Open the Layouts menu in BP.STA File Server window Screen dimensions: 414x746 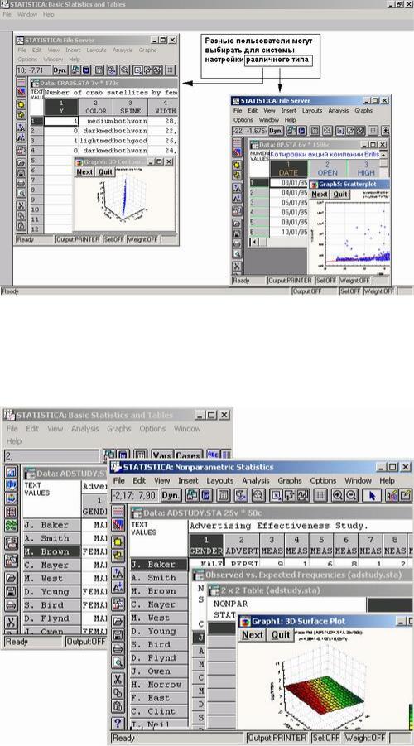coord(312,110)
